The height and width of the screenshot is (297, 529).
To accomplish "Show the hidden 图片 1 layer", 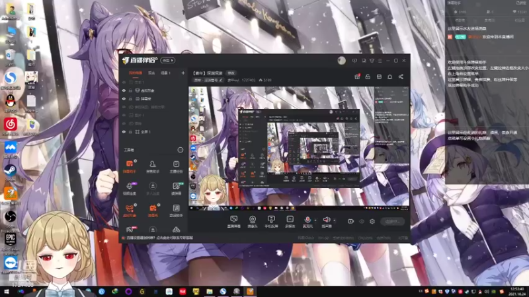I will [124, 115].
